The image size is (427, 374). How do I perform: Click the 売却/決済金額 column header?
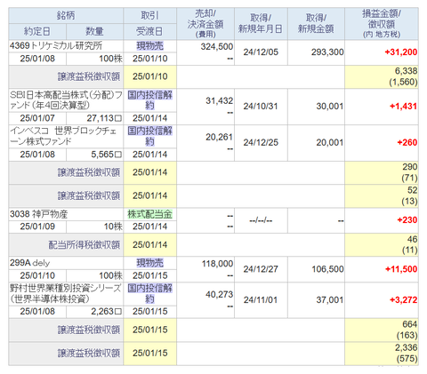tap(205, 24)
